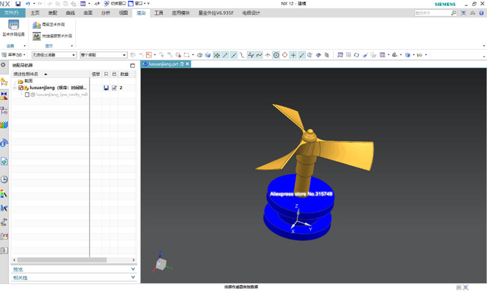Viewport: 487px width, 291px height.
Task: Switch to the 曲线 curve tab
Action: (70, 13)
